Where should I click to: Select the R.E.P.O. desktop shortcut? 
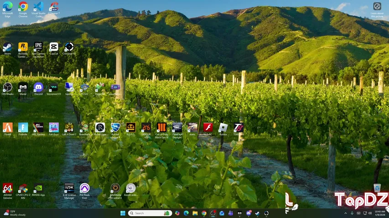[131, 129]
